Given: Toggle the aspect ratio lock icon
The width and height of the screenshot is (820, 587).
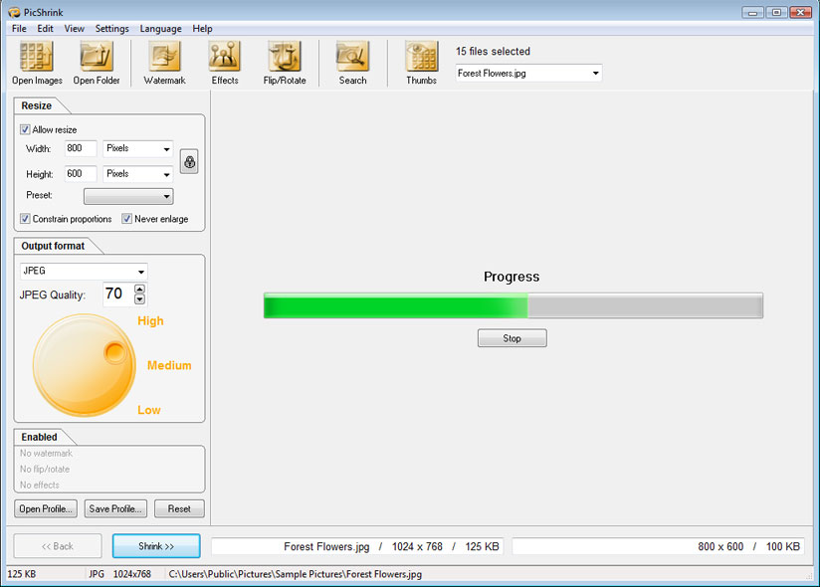Looking at the screenshot, I should point(189,161).
